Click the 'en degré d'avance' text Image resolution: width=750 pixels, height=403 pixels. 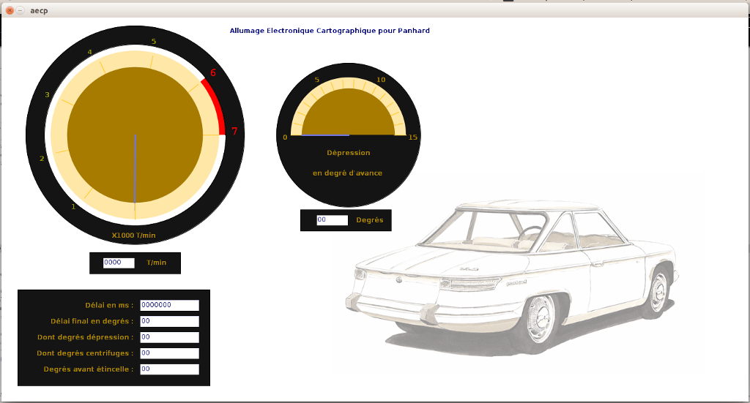click(348, 173)
